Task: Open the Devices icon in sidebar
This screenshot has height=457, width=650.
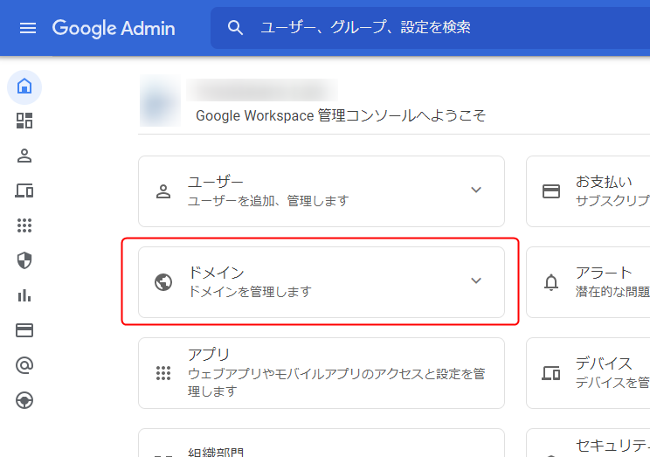Action: tap(24, 190)
